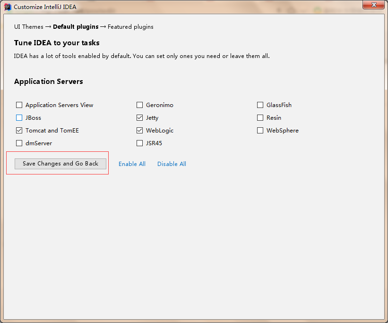
Task: Enable the JSR45 checkbox
Action: [x=139, y=143]
